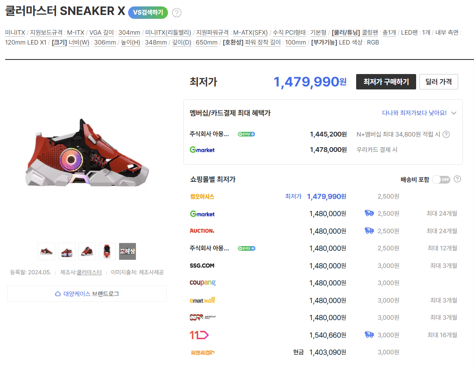
Task: Click the help icon next to VS검색하기
Action: point(177,12)
